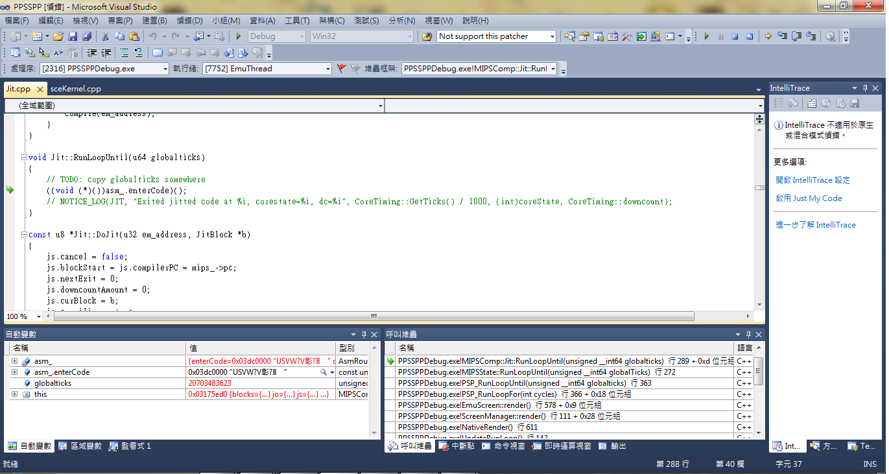Click the red flag thread icon

tap(342, 69)
